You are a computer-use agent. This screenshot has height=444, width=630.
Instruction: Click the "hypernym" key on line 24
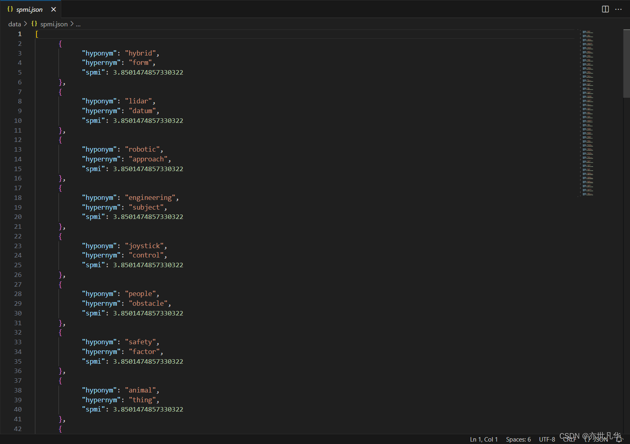tap(101, 255)
